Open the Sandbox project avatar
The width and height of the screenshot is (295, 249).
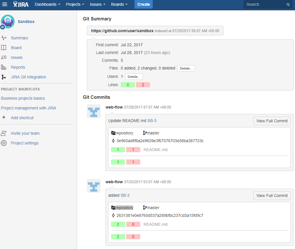7,22
